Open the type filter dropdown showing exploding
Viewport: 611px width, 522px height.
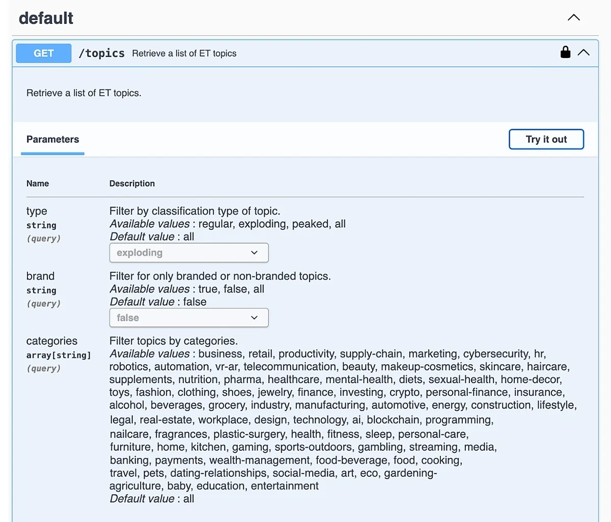tap(188, 252)
